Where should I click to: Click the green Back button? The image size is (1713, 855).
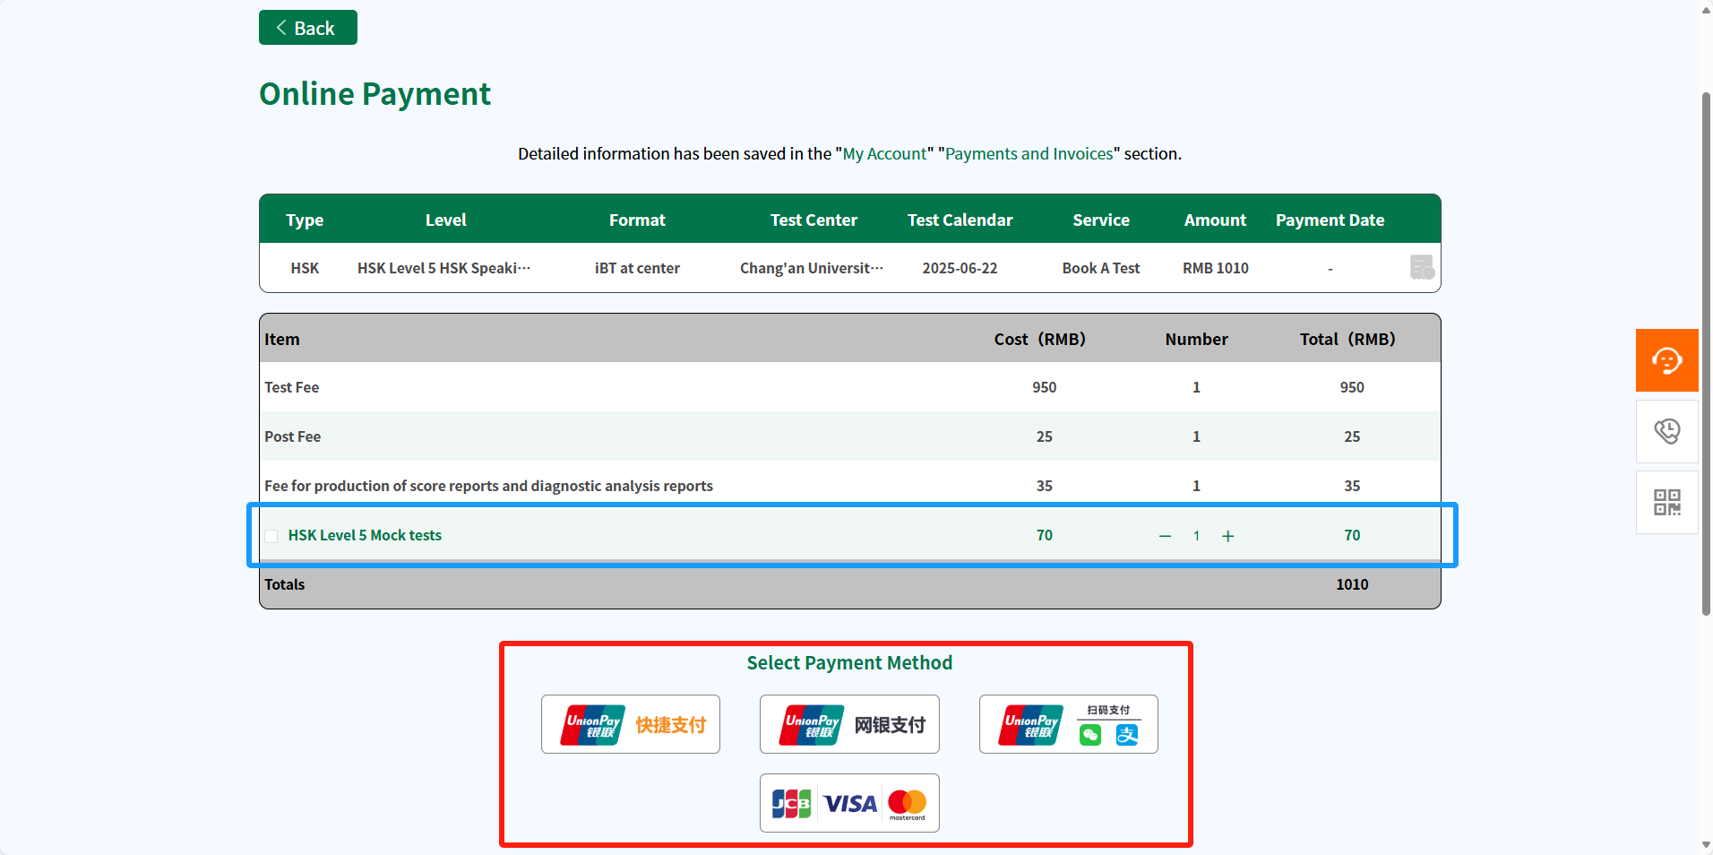(307, 28)
